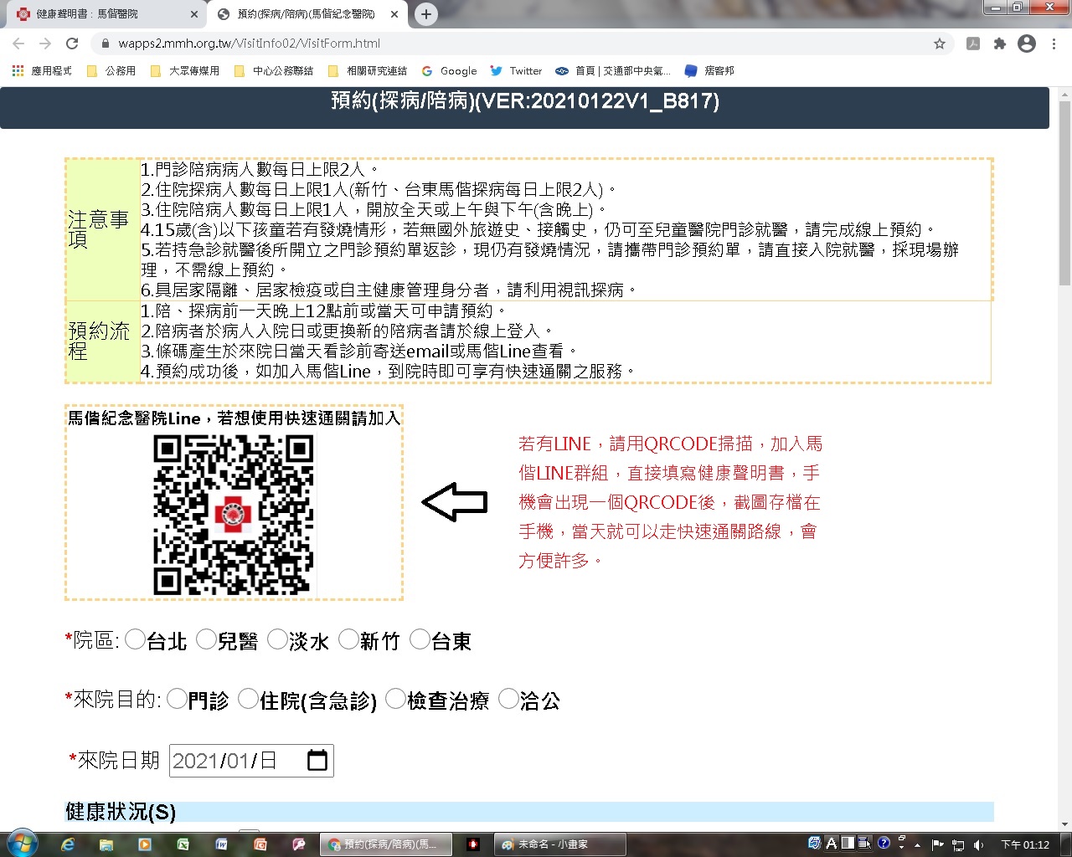The height and width of the screenshot is (857, 1072).
Task: Open the Twitter bookmark
Action: point(517,71)
